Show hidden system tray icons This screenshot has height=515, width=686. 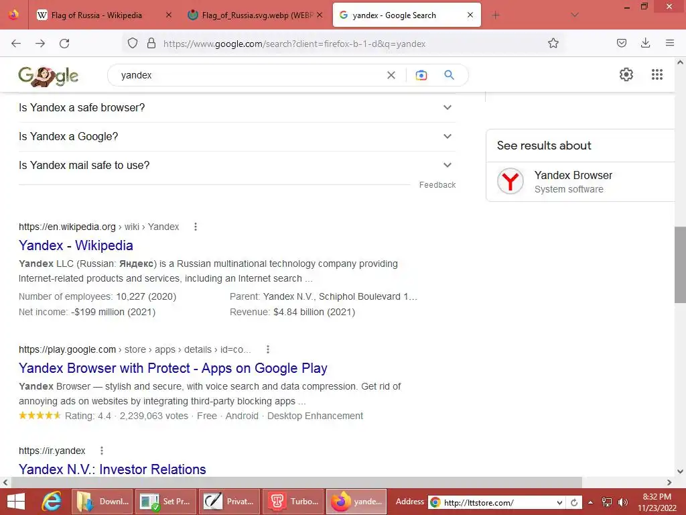point(591,502)
